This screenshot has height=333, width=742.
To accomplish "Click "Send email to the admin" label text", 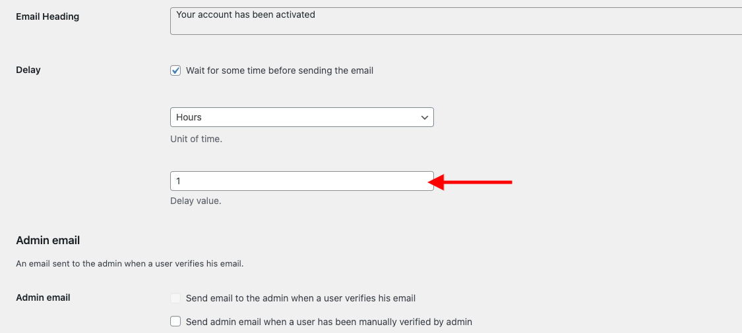I will pos(301,298).
